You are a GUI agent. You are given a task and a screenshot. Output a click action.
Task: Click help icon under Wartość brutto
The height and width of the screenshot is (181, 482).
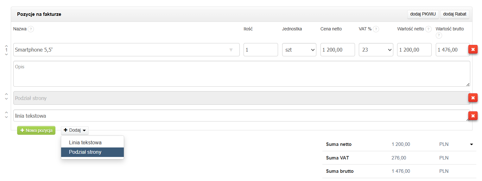(439, 35)
